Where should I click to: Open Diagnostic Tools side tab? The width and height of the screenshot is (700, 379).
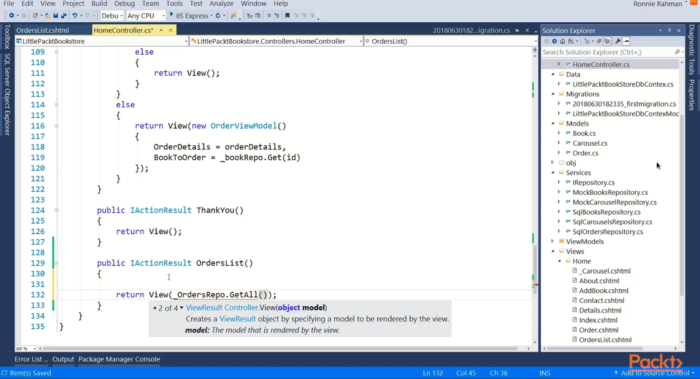(x=692, y=50)
